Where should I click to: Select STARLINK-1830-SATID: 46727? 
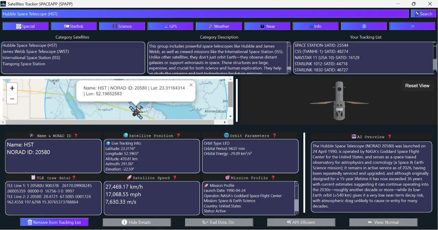[x=321, y=70]
